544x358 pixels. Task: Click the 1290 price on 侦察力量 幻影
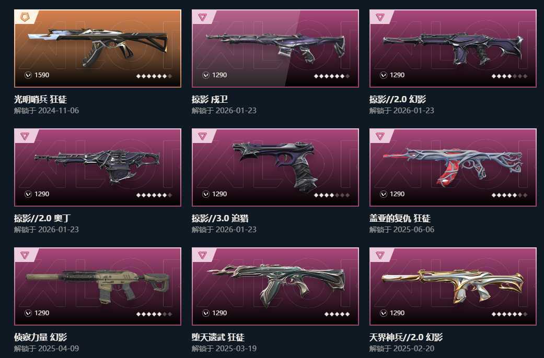coord(42,313)
